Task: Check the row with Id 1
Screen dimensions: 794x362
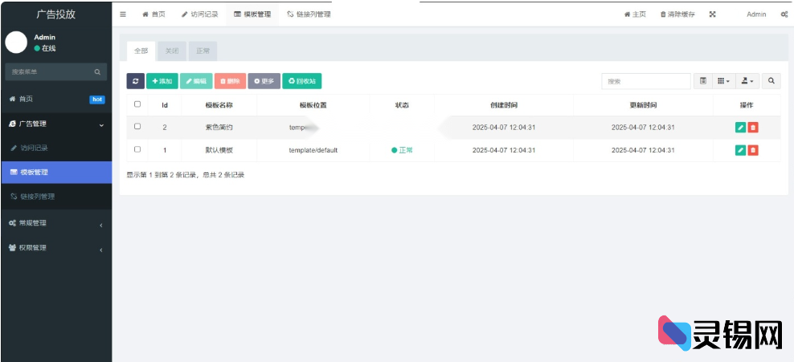Action: pos(137,149)
